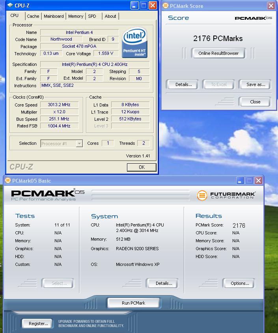Click the Memory value 512 MB
The height and width of the screenshot is (333, 278).
point(123,239)
